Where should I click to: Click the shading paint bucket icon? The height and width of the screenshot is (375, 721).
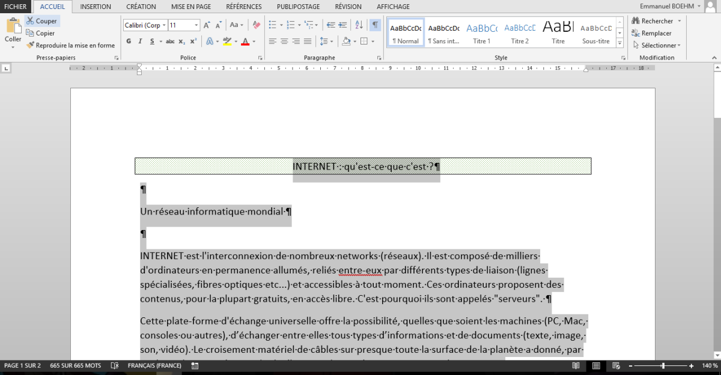click(x=345, y=41)
